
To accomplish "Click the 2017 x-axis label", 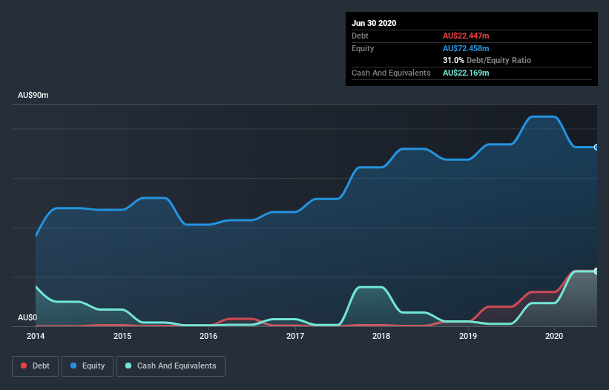I will point(295,336).
